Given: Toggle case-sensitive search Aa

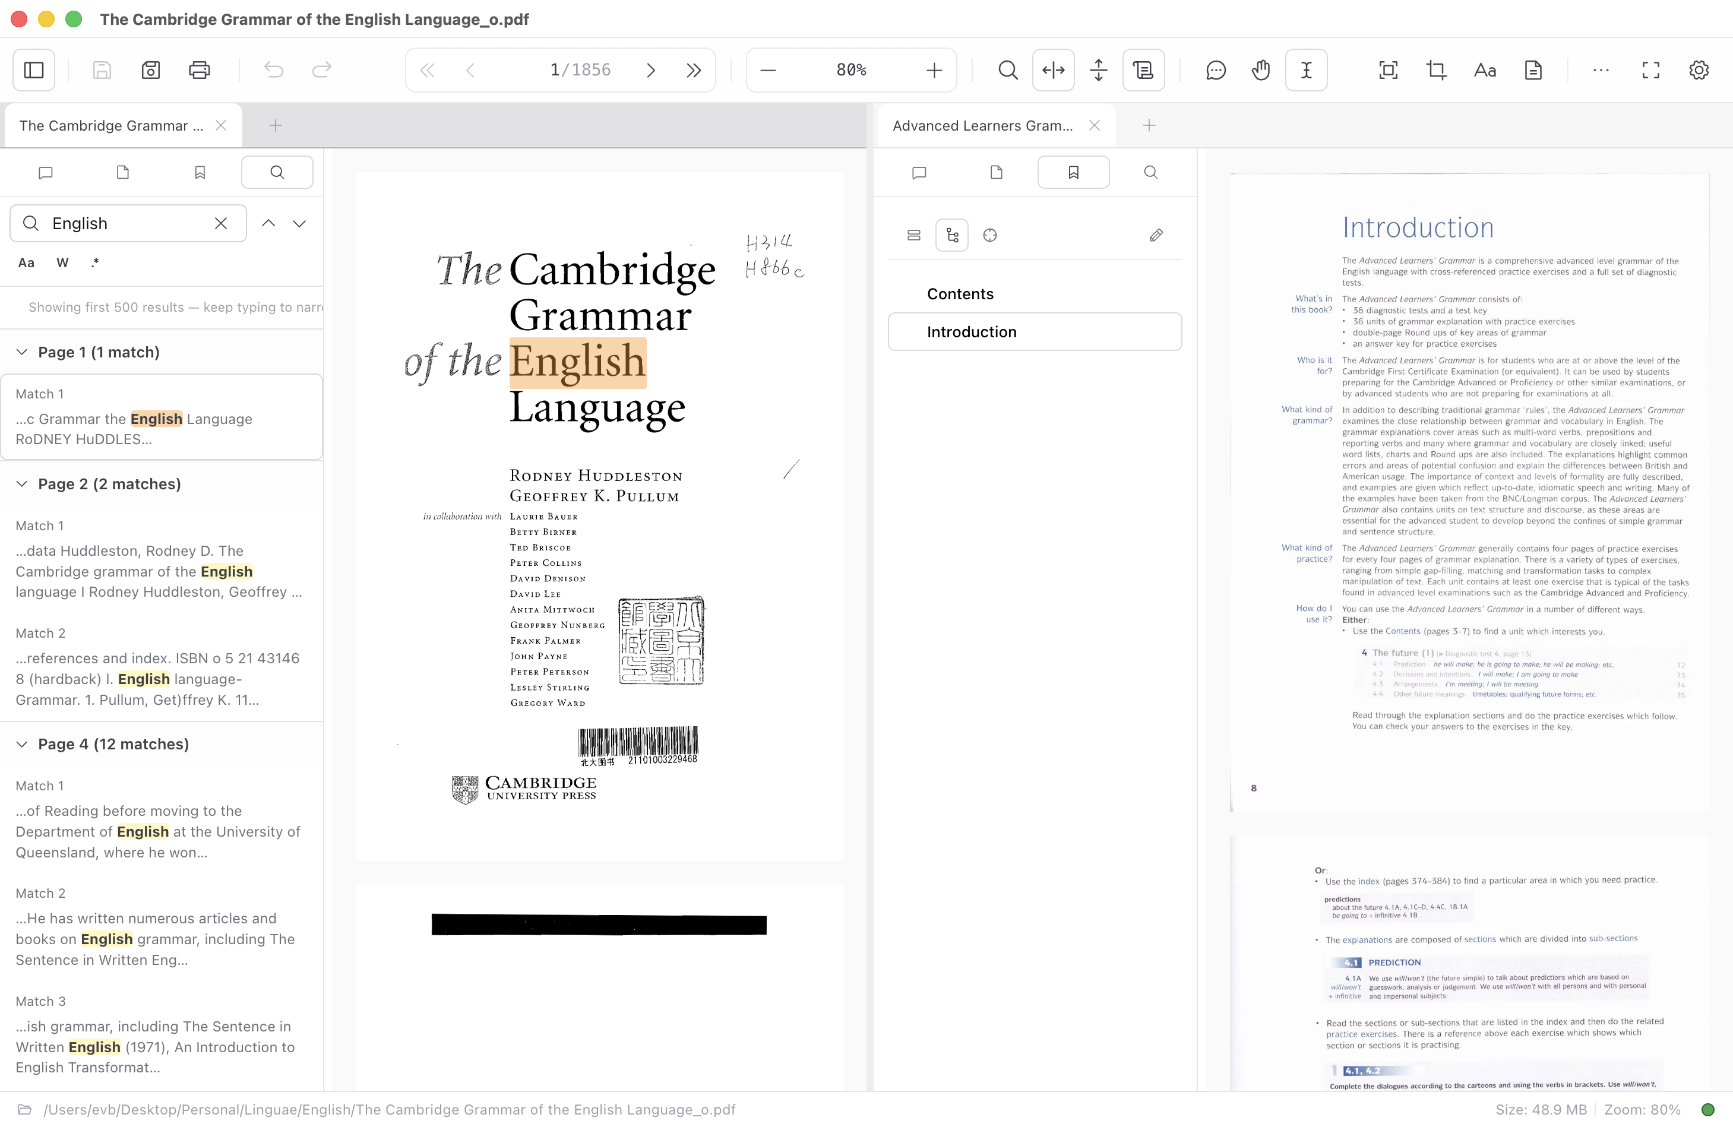Looking at the screenshot, I should click(26, 263).
